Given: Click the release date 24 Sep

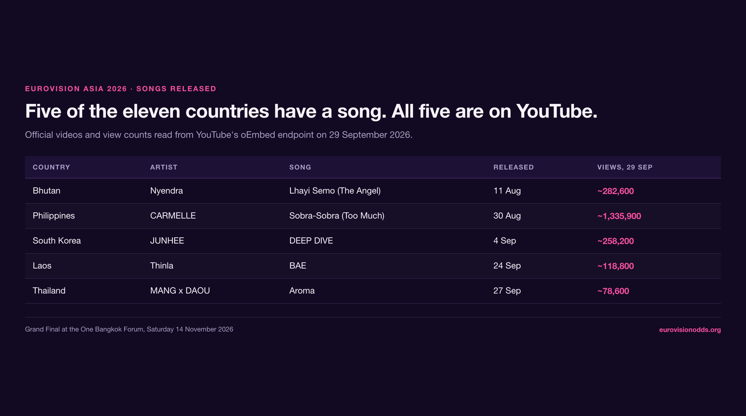Looking at the screenshot, I should [x=507, y=265].
